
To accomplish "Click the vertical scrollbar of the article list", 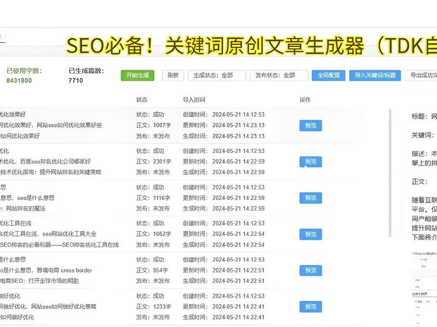I will point(390,172).
